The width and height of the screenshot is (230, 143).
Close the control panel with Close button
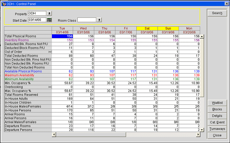tap(217, 135)
